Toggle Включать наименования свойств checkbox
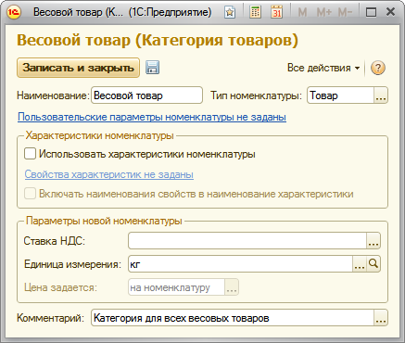 [30, 194]
